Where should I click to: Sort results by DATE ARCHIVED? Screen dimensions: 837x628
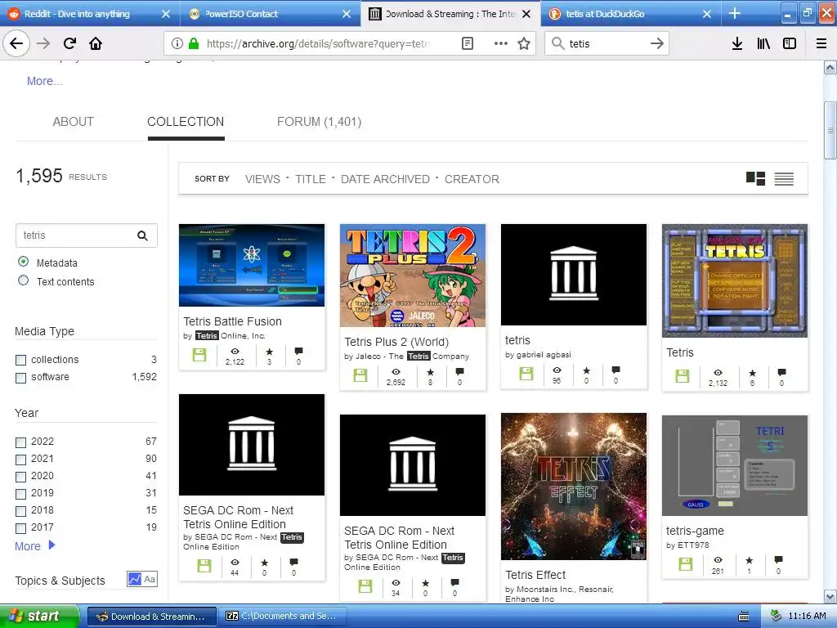[x=386, y=179]
